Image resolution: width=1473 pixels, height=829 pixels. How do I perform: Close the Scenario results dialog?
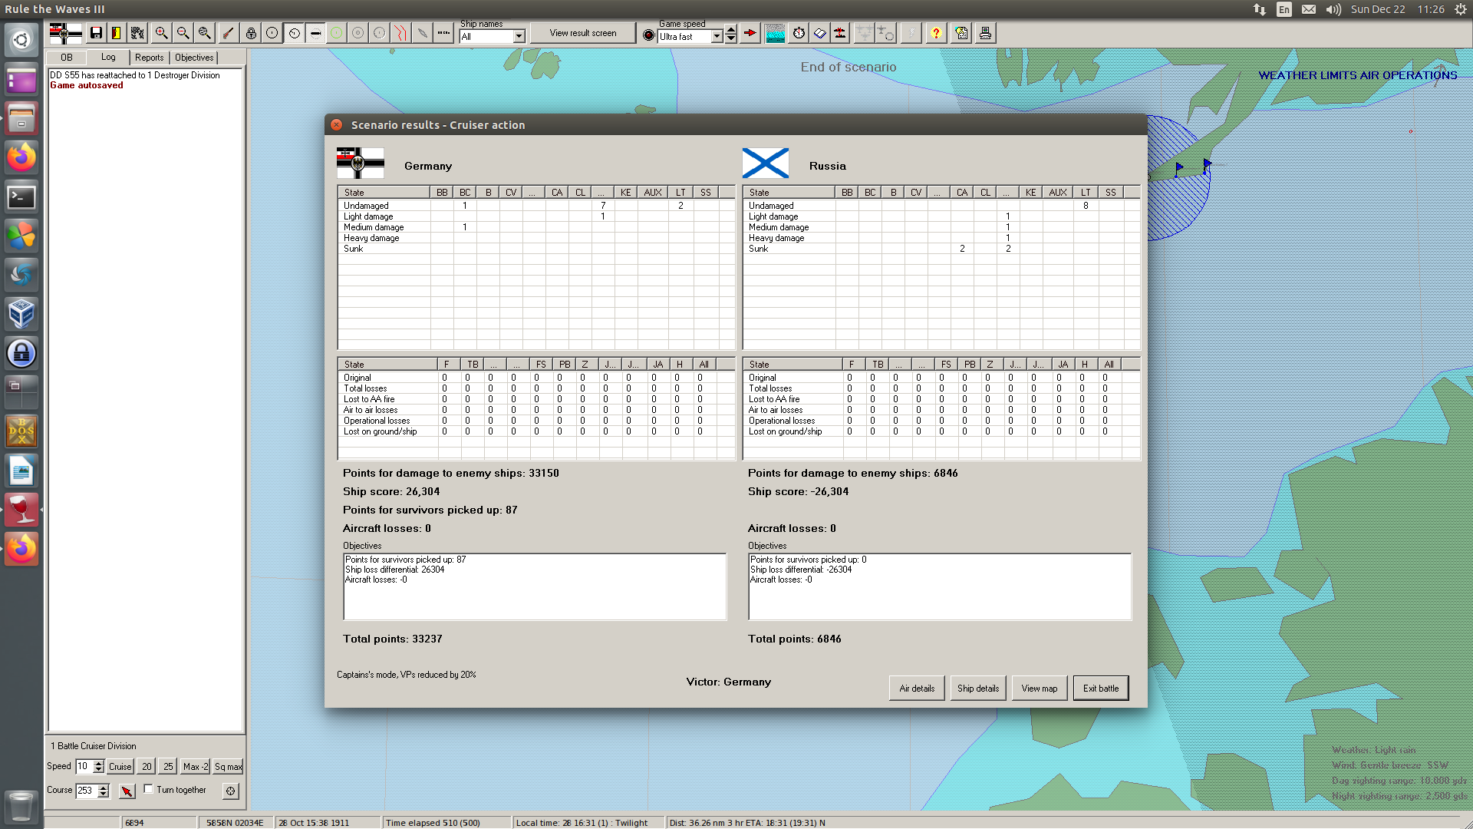(337, 124)
